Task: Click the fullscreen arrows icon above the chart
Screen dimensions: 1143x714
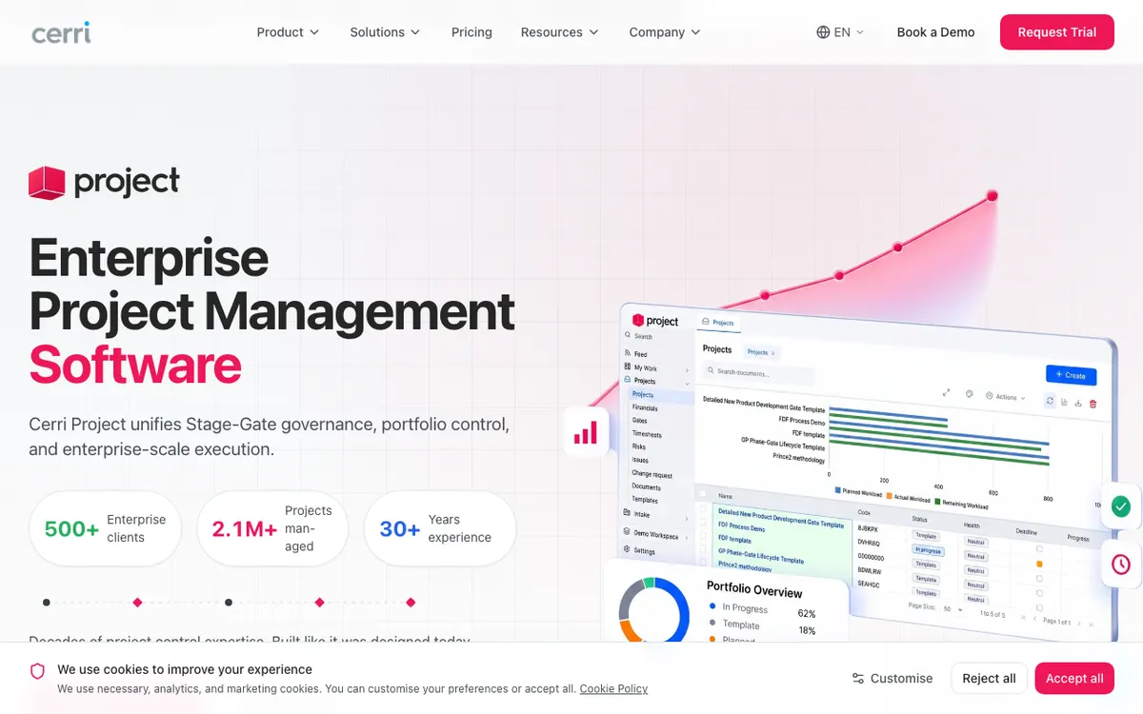Action: tap(946, 392)
